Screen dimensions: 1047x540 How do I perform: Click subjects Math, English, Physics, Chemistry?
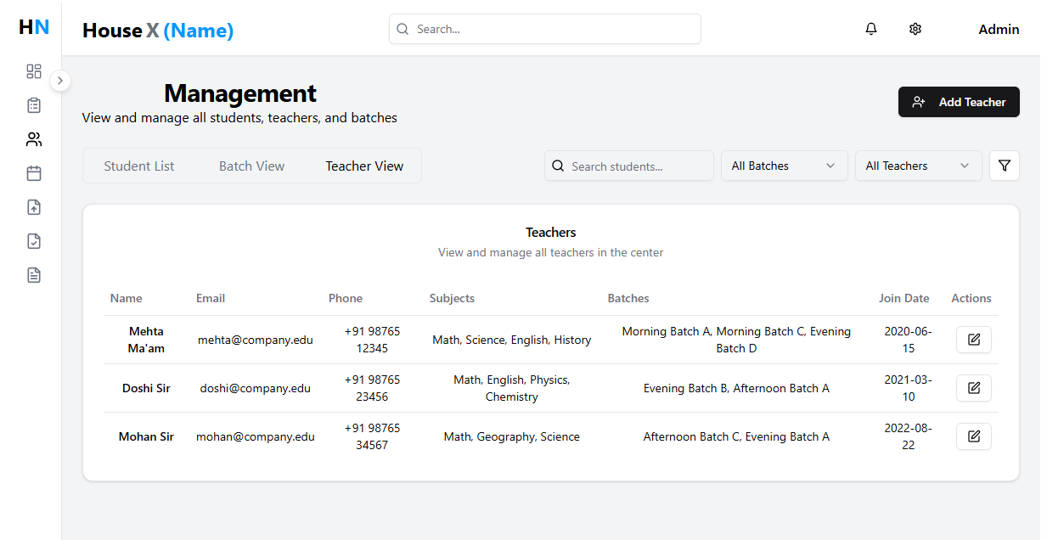(x=512, y=388)
